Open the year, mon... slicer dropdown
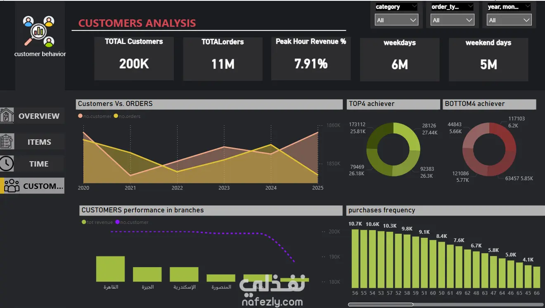 (509, 20)
